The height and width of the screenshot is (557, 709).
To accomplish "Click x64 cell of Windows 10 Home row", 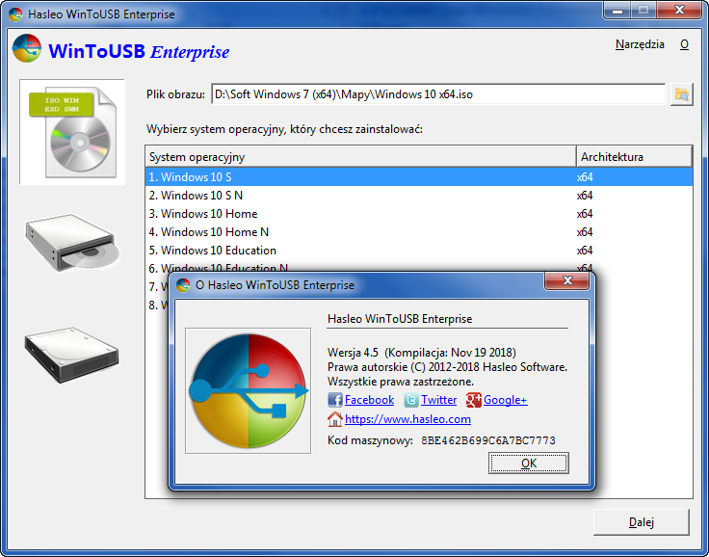I will tap(585, 214).
